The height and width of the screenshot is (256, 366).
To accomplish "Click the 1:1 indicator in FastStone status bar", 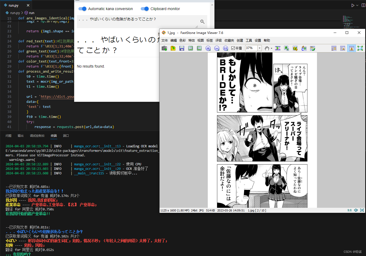I will pos(350,210).
